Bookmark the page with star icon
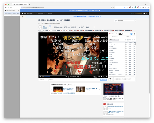154x123 pixels. pos(114,7)
